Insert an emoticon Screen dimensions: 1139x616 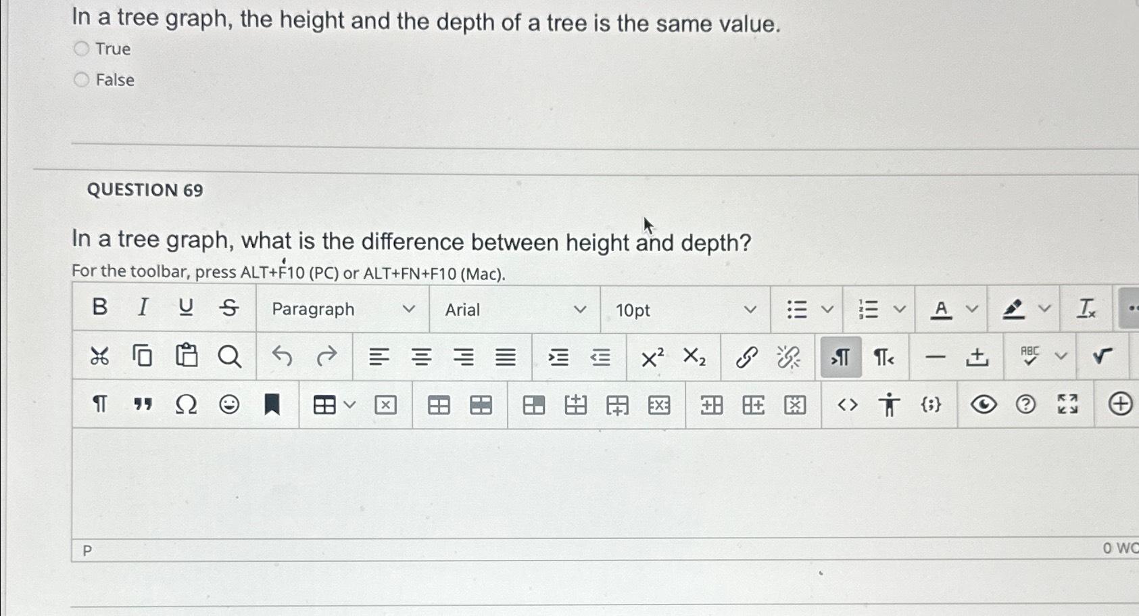pyautogui.click(x=229, y=404)
